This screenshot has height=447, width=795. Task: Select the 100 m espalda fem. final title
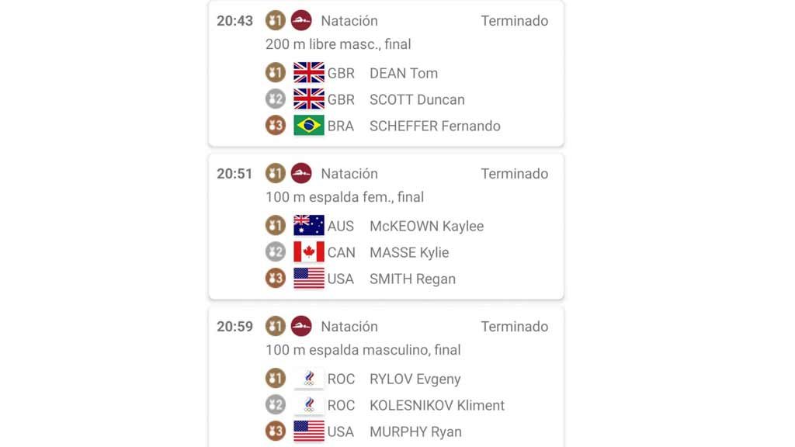345,197
